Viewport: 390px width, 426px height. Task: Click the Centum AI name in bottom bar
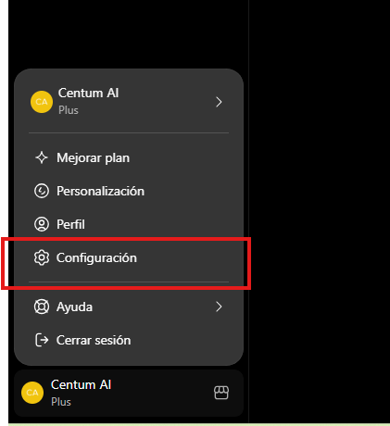[x=81, y=384]
